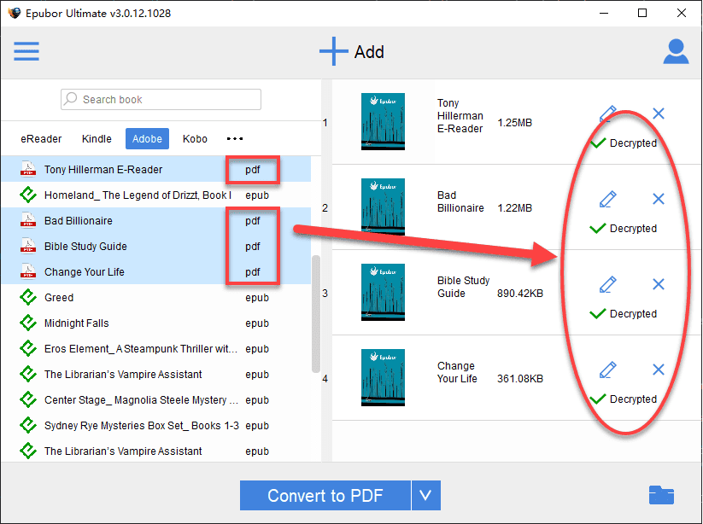The image size is (703, 524).
Task: Click PDF icon beside Bad Billionaire in list
Action: [x=28, y=220]
